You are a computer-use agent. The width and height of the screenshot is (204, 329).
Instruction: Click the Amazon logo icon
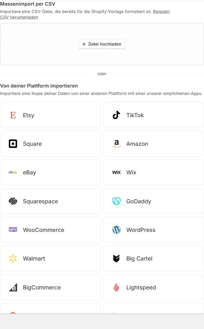pyautogui.click(x=116, y=144)
